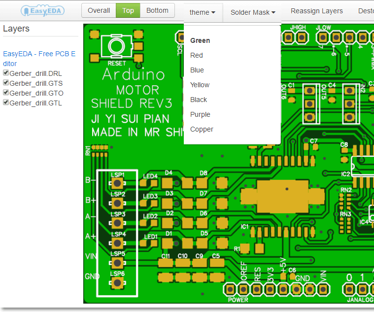
Task: Set theme to Yellow
Action: pos(200,85)
